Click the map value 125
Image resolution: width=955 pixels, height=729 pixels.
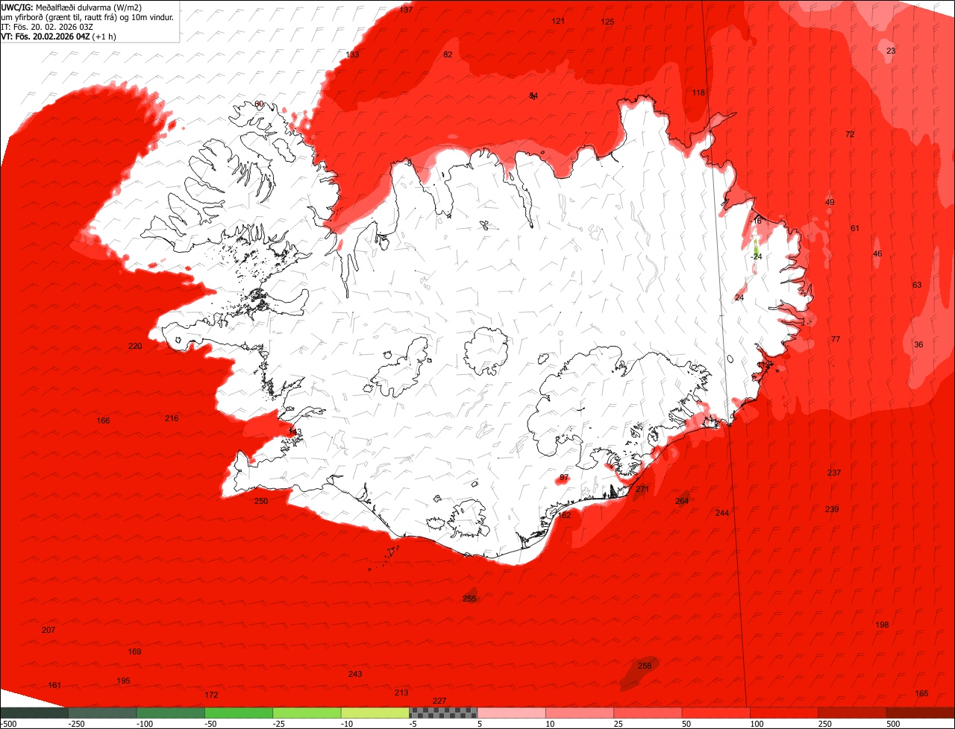607,22
